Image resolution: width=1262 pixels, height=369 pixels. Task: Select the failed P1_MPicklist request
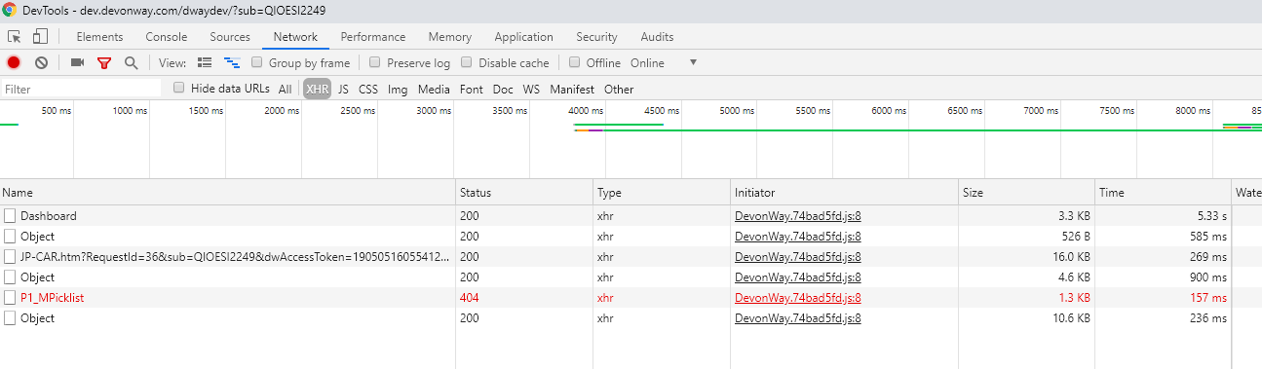click(631, 298)
